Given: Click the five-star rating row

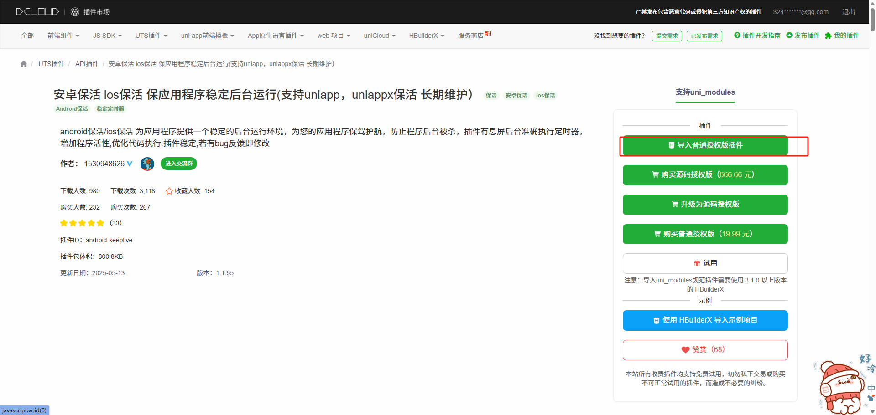Looking at the screenshot, I should pos(82,223).
